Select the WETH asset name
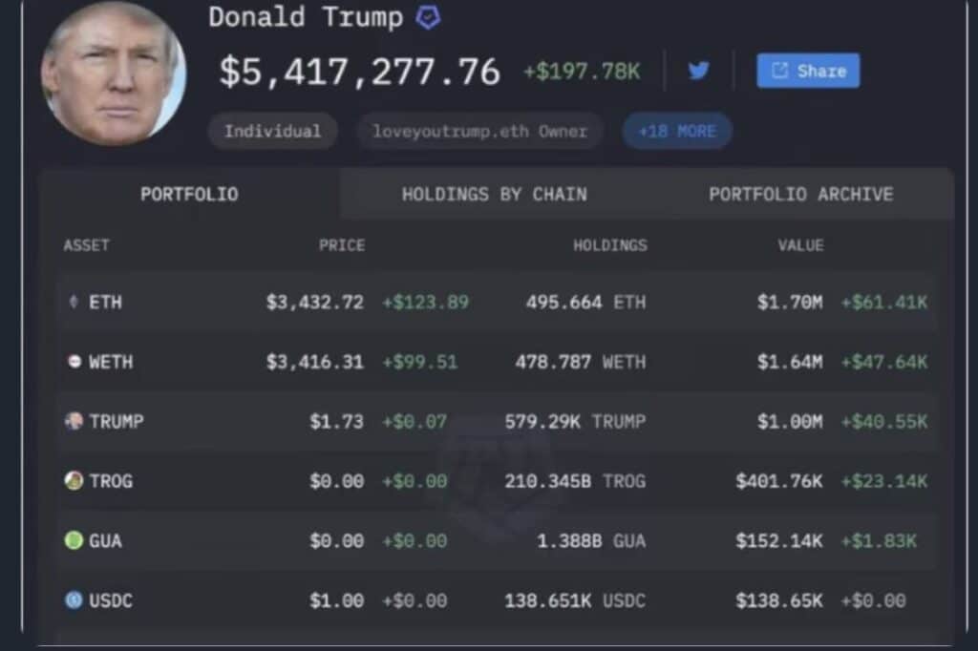978x651 pixels. (x=111, y=362)
